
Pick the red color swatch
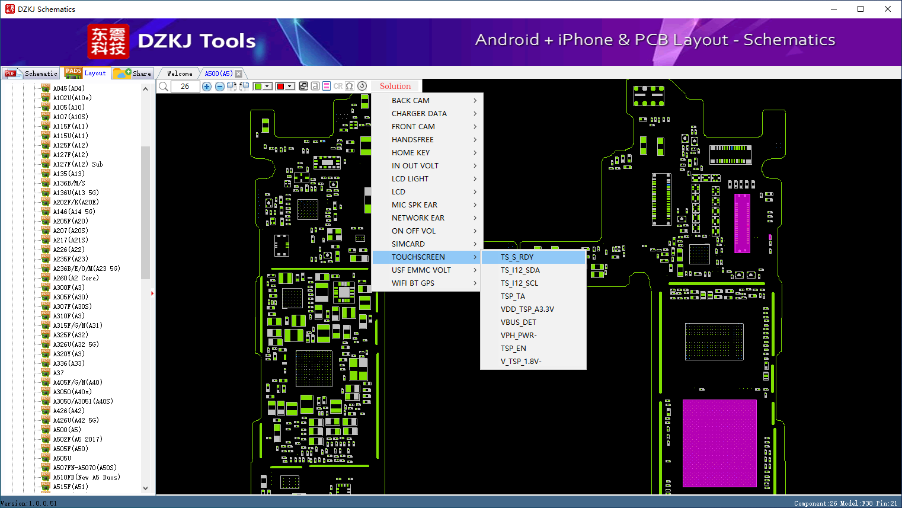pos(280,87)
